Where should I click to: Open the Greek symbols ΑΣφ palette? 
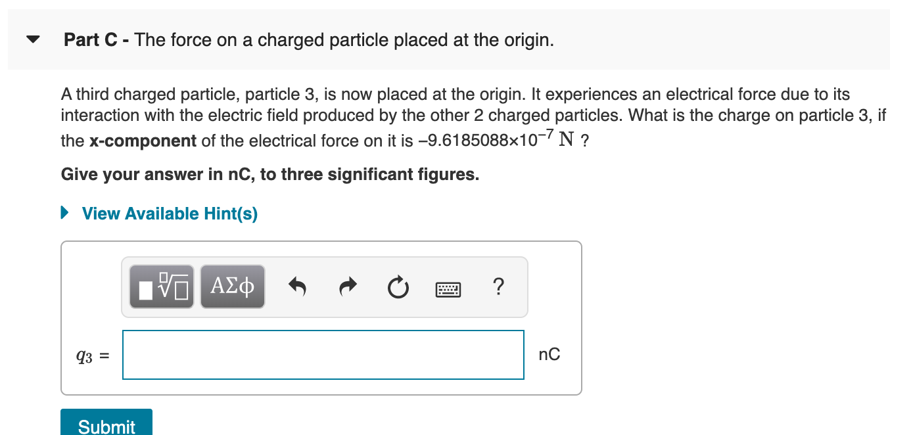pyautogui.click(x=232, y=286)
